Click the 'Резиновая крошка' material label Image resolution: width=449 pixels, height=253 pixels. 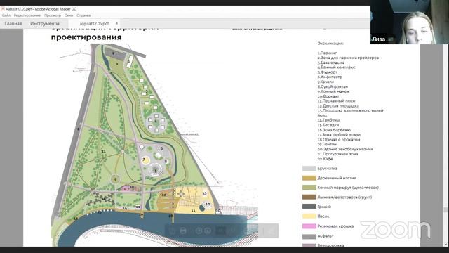(x=335, y=226)
